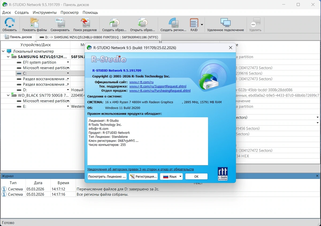The height and width of the screenshot is (226, 321).
Task: Open dropdown arrow on D: partition row
Action: [68, 90]
